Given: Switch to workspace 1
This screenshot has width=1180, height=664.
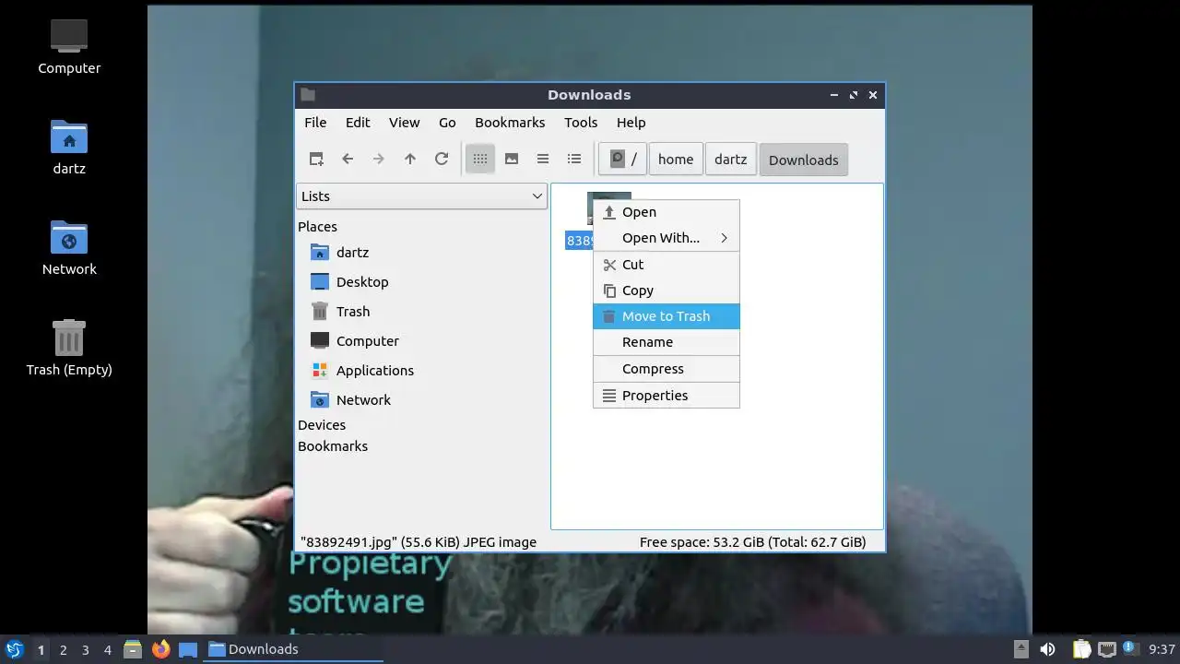Looking at the screenshot, I should pos(41,649).
